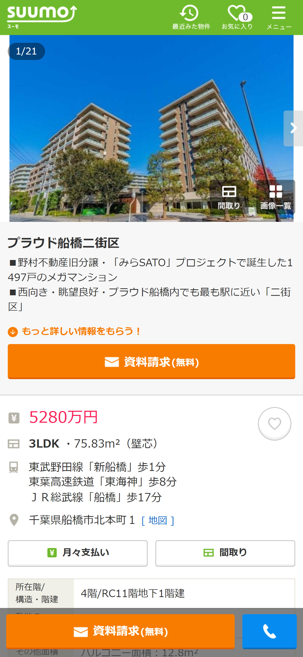The width and height of the screenshot is (303, 657).
Task: Click the map pin icon beside address
Action: 14,520
